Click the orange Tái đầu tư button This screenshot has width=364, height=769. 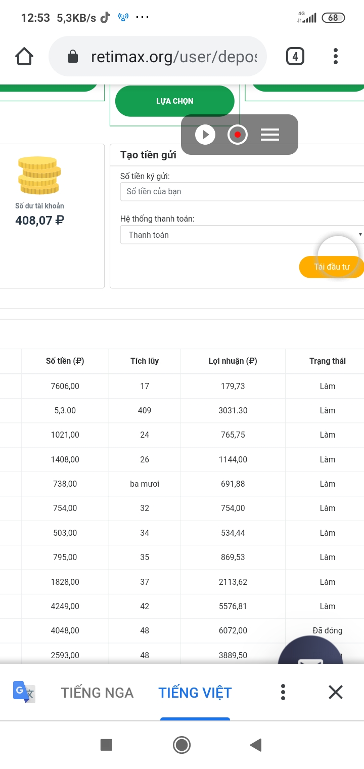pyautogui.click(x=331, y=267)
